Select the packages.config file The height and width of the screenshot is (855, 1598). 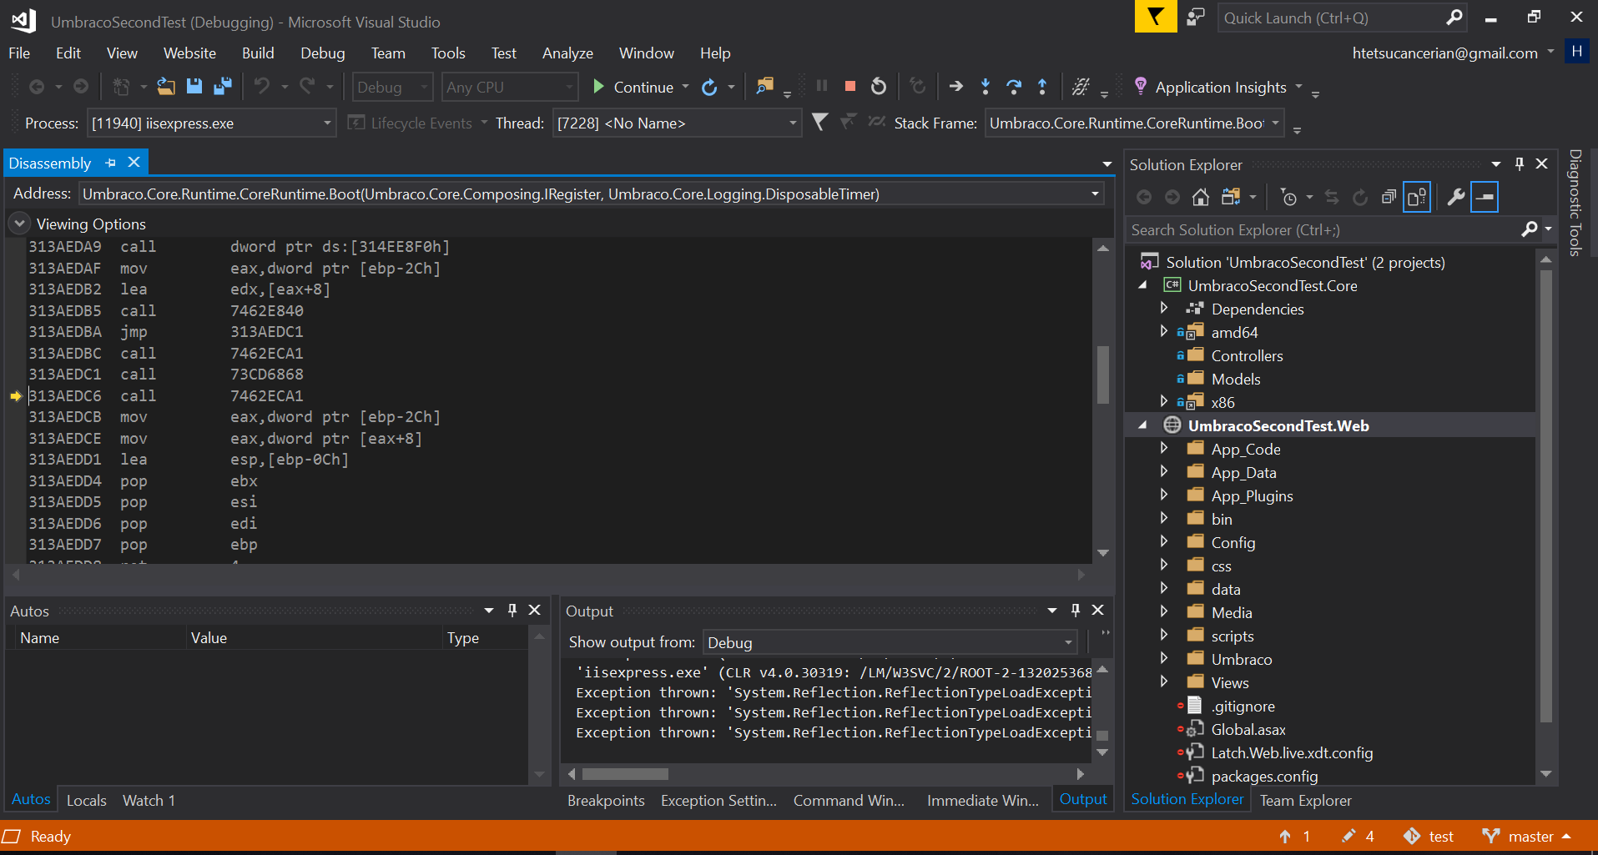(x=1264, y=776)
